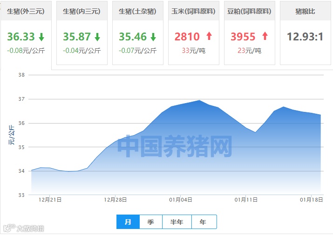Click the 38 y-axis label
Viewport: 333px width, 235px height.
pyautogui.click(x=21, y=75)
